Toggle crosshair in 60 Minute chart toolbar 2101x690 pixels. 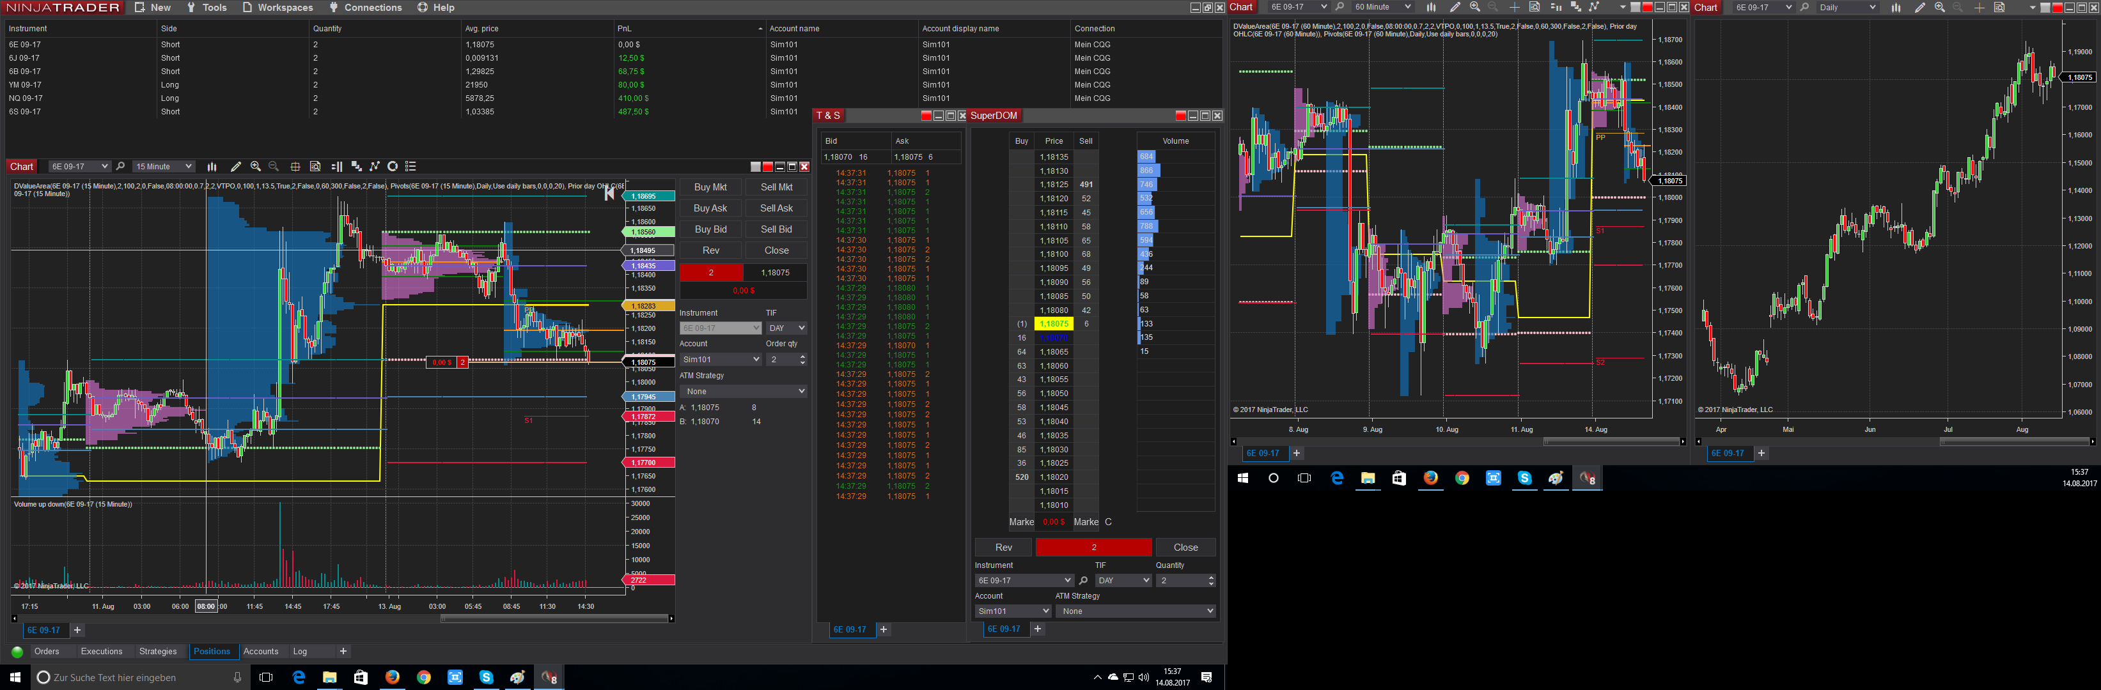point(1515,7)
